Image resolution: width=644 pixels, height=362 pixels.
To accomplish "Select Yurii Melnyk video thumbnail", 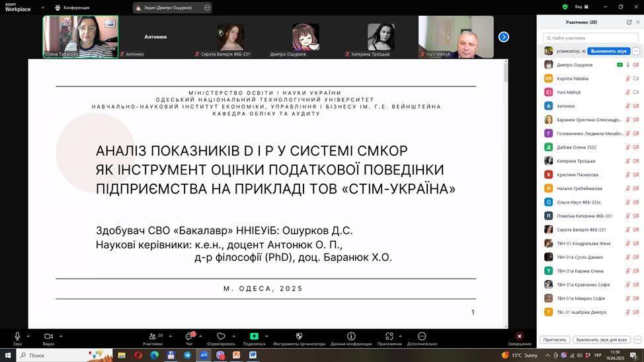I will 456,36.
